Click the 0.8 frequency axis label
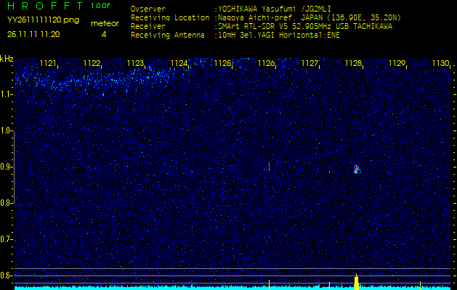Viewport: 457px width, 290px height. [x=7, y=203]
